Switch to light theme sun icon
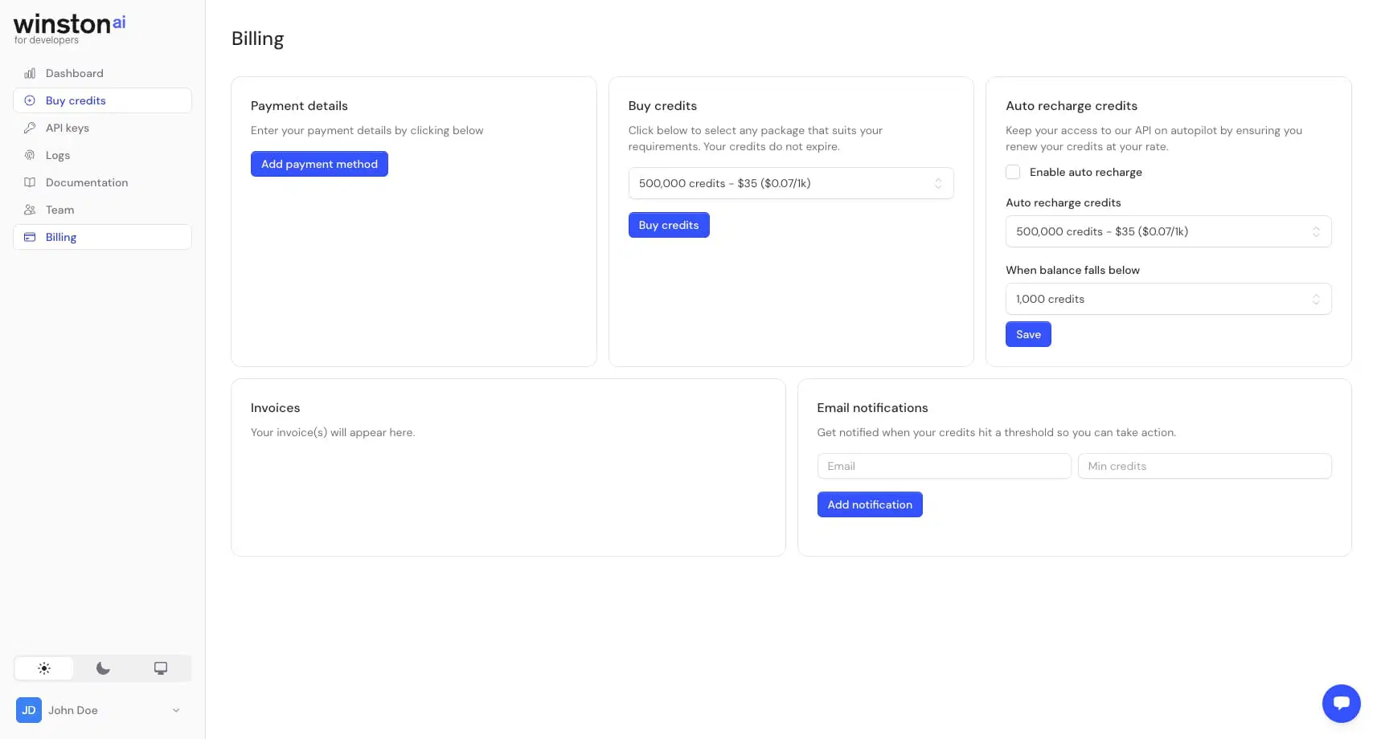This screenshot has height=739, width=1377. click(x=44, y=668)
